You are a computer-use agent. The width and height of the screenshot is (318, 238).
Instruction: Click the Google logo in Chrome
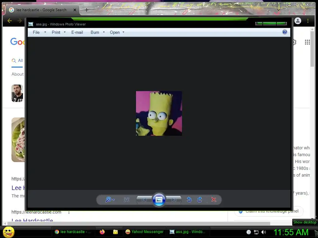tap(17, 42)
